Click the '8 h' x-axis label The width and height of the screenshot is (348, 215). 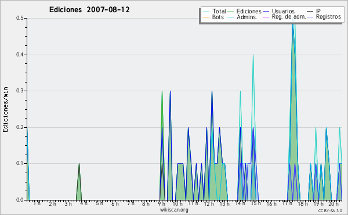[x=146, y=203]
